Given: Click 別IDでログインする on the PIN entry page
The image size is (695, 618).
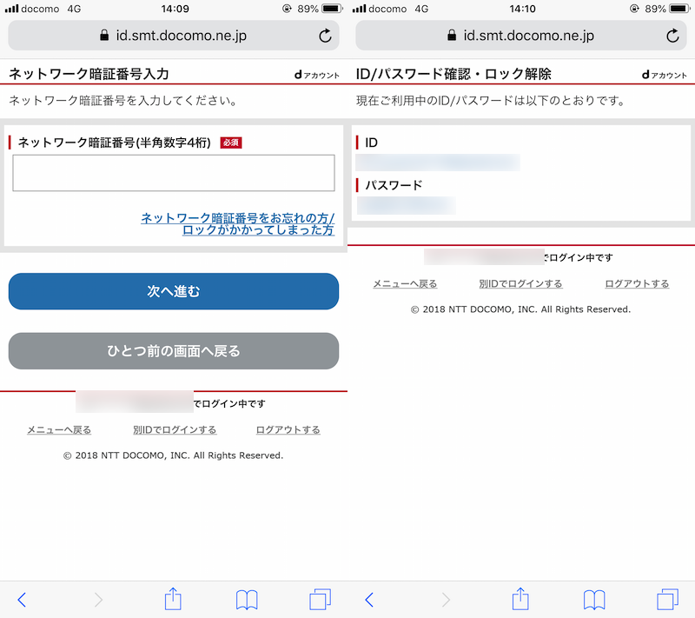Looking at the screenshot, I should pos(175,430).
